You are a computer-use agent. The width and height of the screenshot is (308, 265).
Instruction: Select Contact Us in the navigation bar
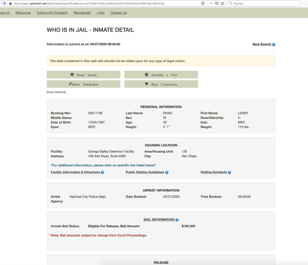(119, 13)
